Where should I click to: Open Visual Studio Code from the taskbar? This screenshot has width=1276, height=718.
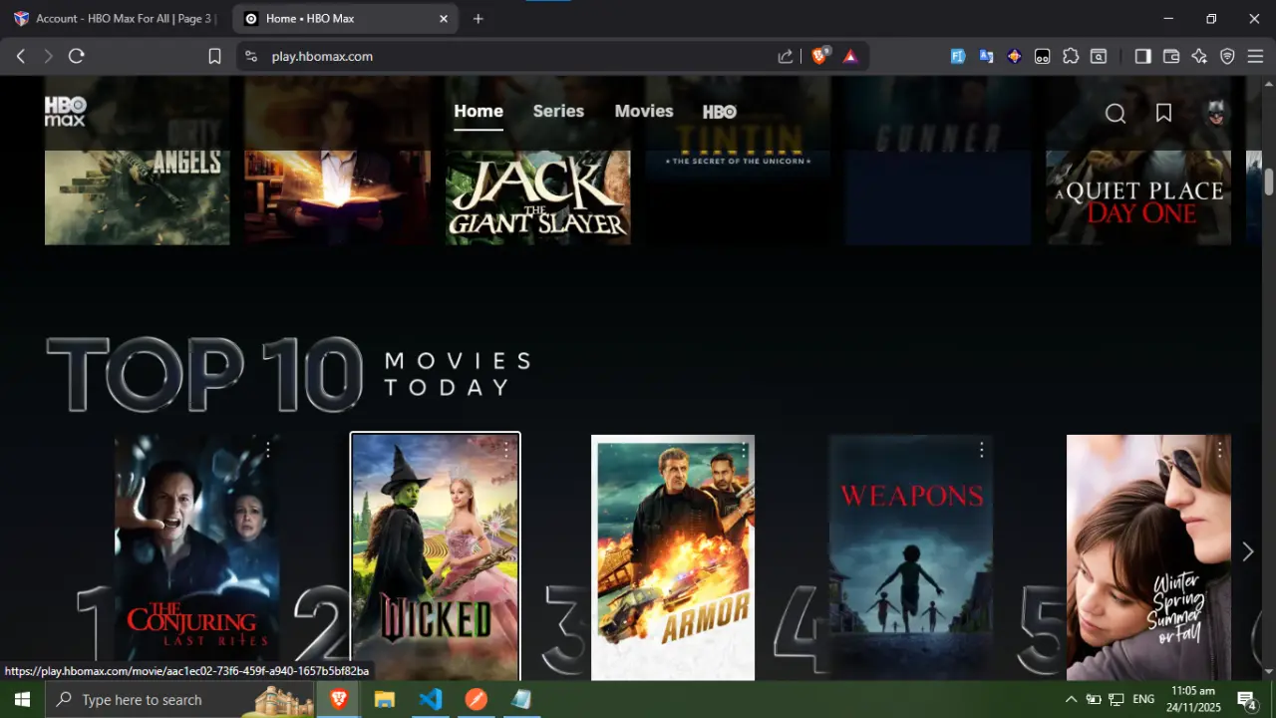pos(431,699)
